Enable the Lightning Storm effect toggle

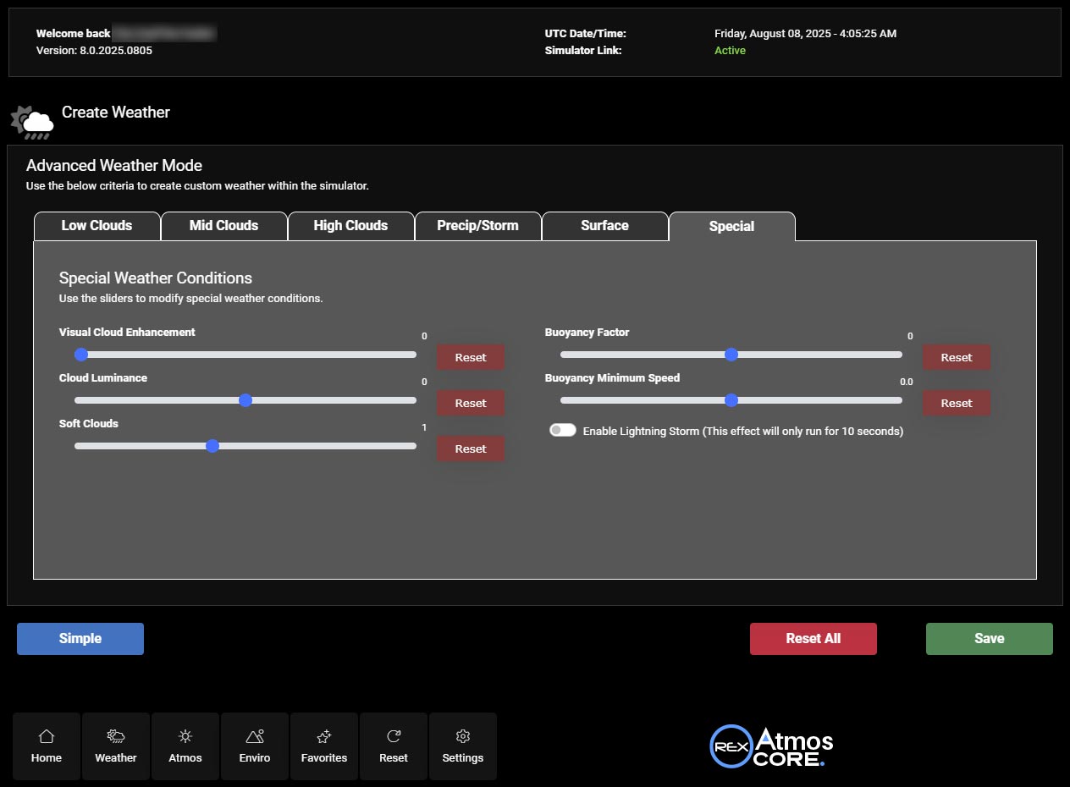pos(562,430)
